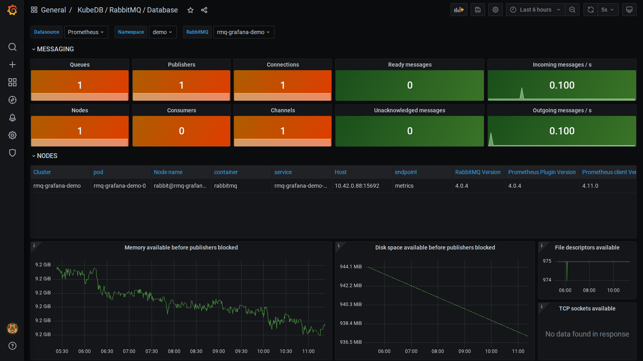The image size is (643, 361).
Task: Open the Consumers panel title menu
Action: coord(182,110)
